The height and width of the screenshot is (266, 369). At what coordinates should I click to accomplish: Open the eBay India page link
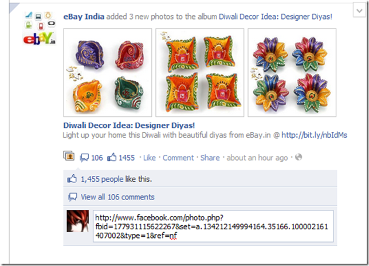coord(84,17)
